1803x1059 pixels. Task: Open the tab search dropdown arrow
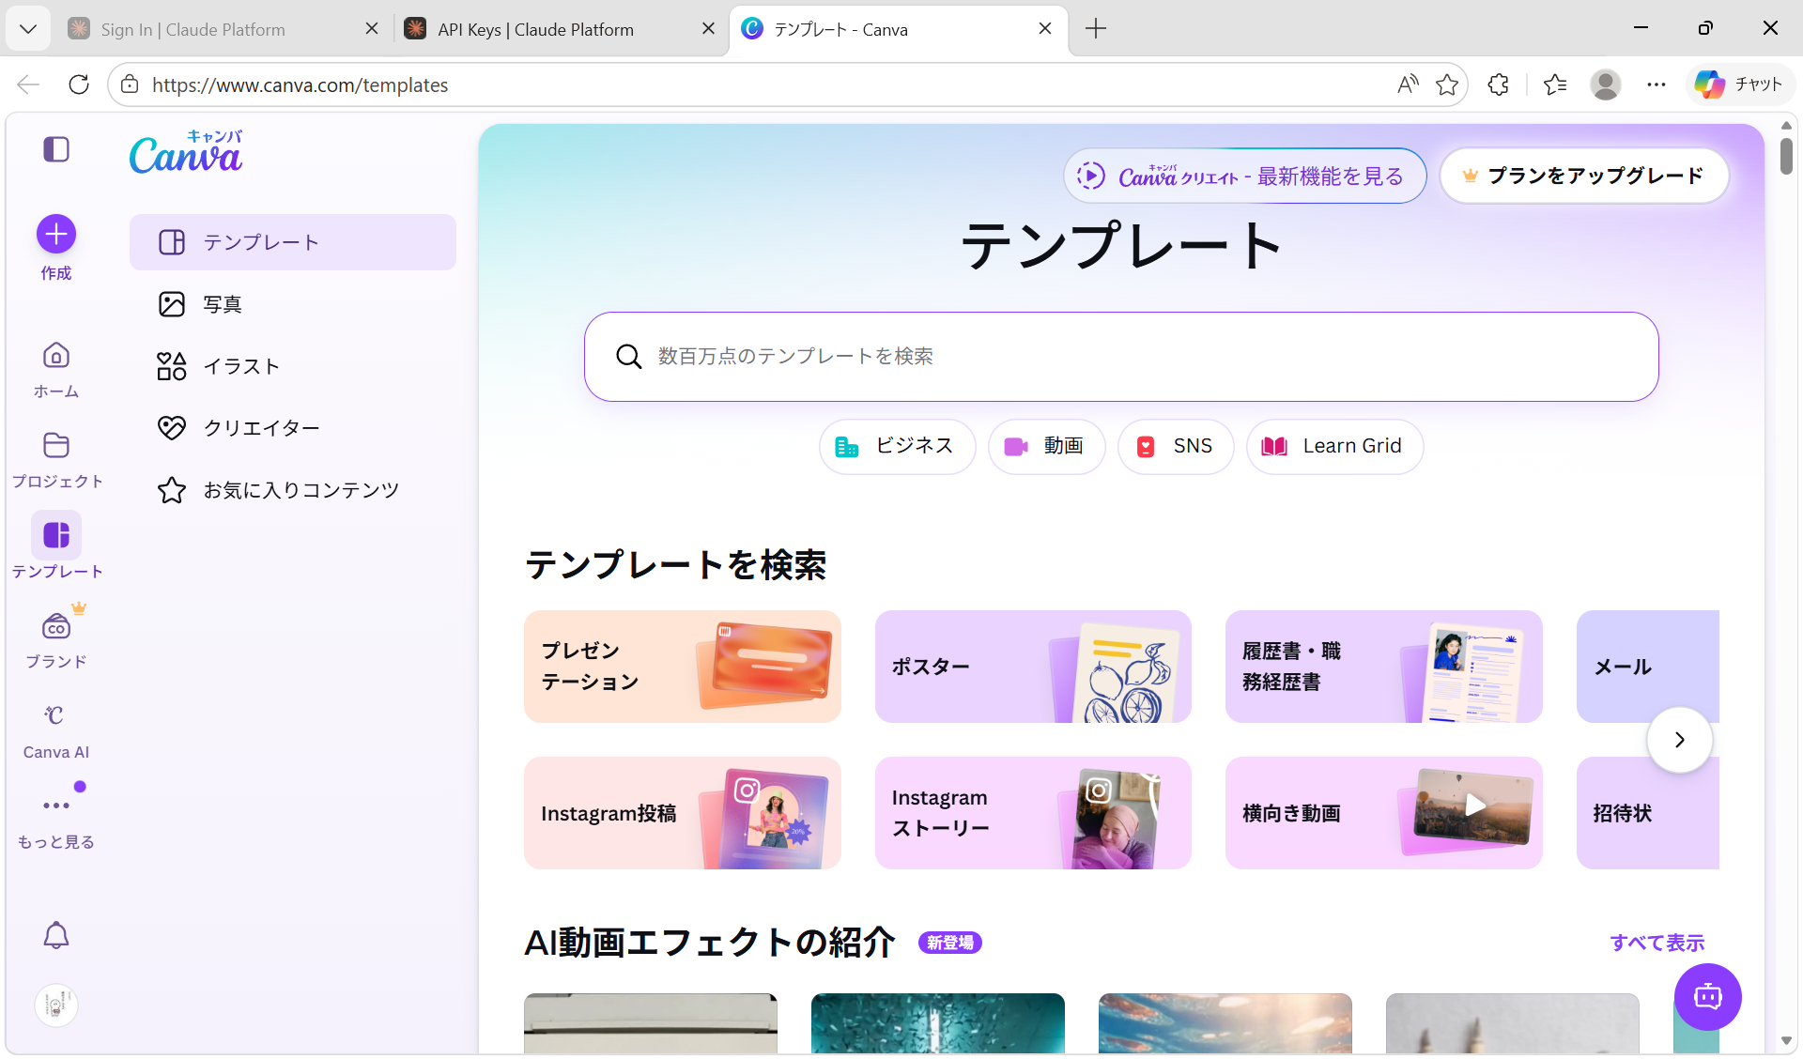pyautogui.click(x=28, y=29)
